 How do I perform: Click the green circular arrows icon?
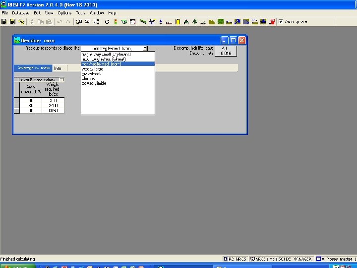click(x=124, y=22)
